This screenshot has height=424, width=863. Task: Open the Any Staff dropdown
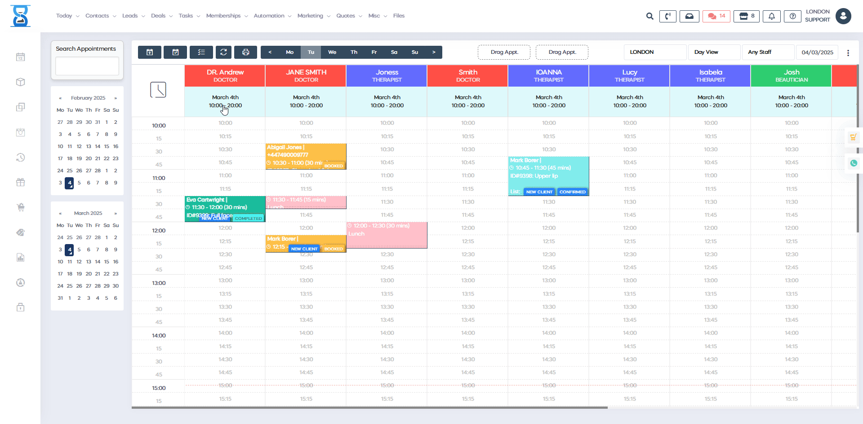(x=768, y=52)
